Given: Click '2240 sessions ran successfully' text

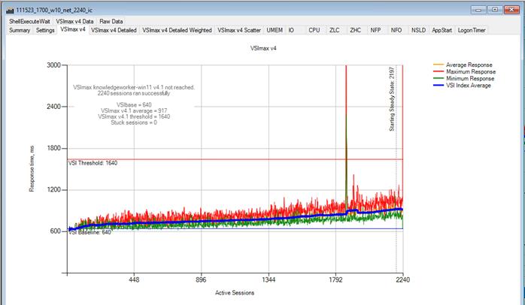Looking at the screenshot, I should click(x=134, y=93).
